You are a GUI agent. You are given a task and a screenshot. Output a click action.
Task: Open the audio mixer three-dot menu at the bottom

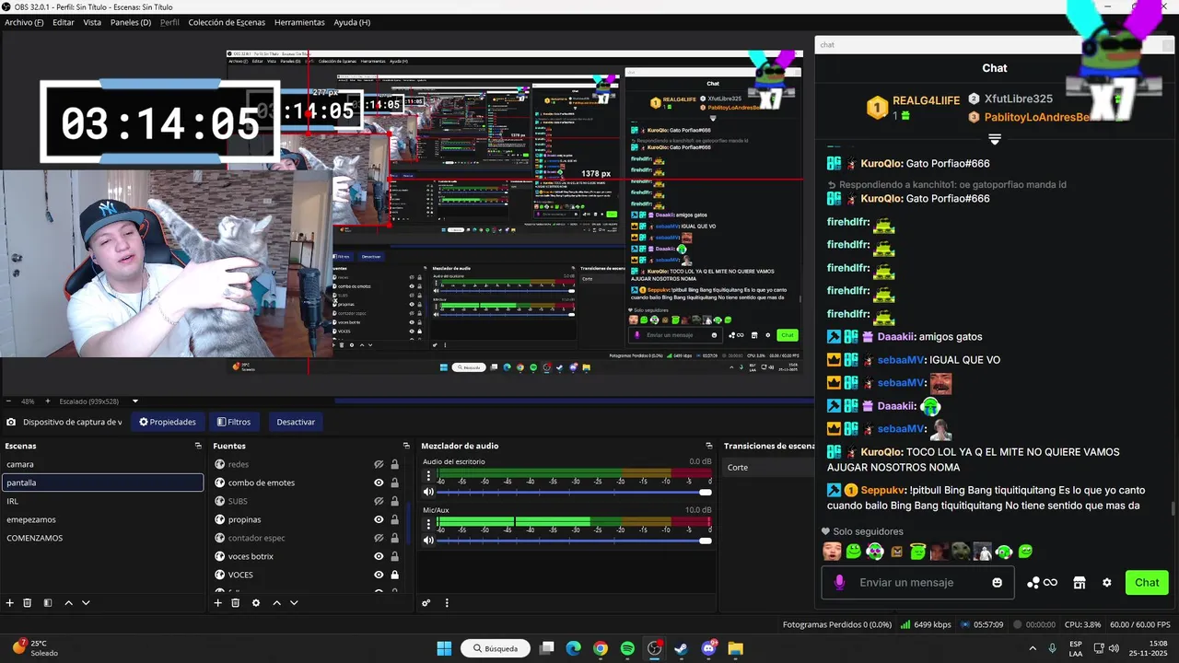pyautogui.click(x=447, y=603)
